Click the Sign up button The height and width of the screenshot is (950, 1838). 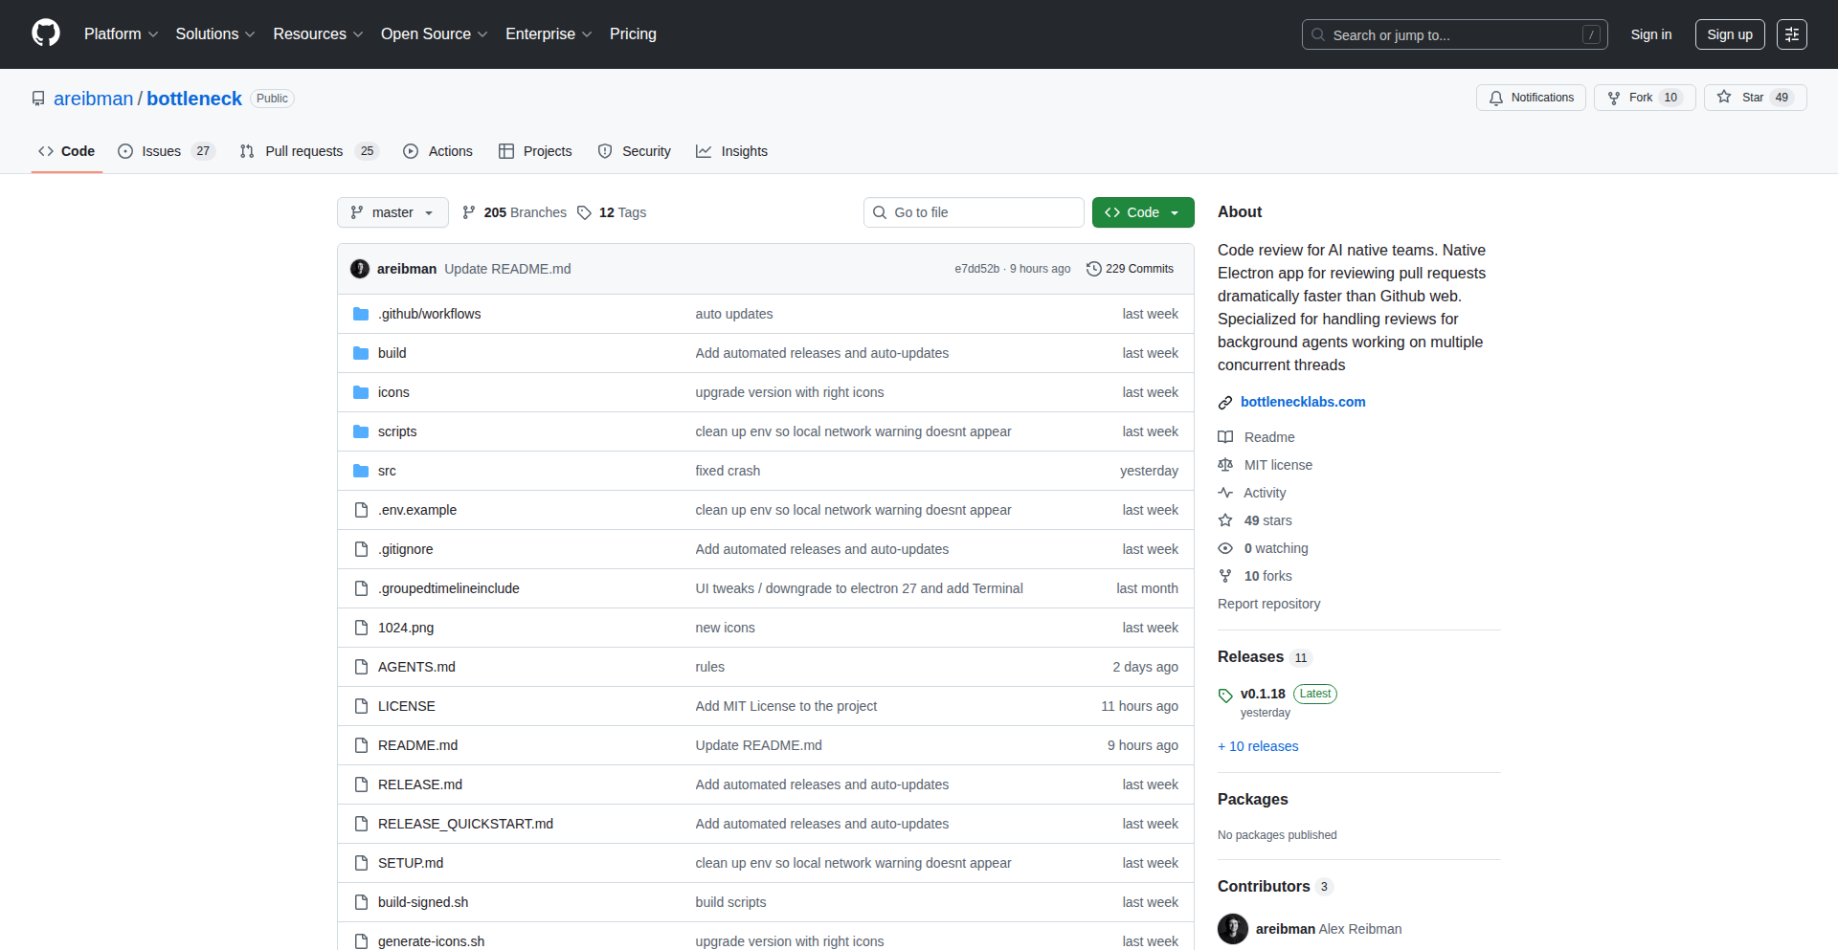click(1730, 34)
